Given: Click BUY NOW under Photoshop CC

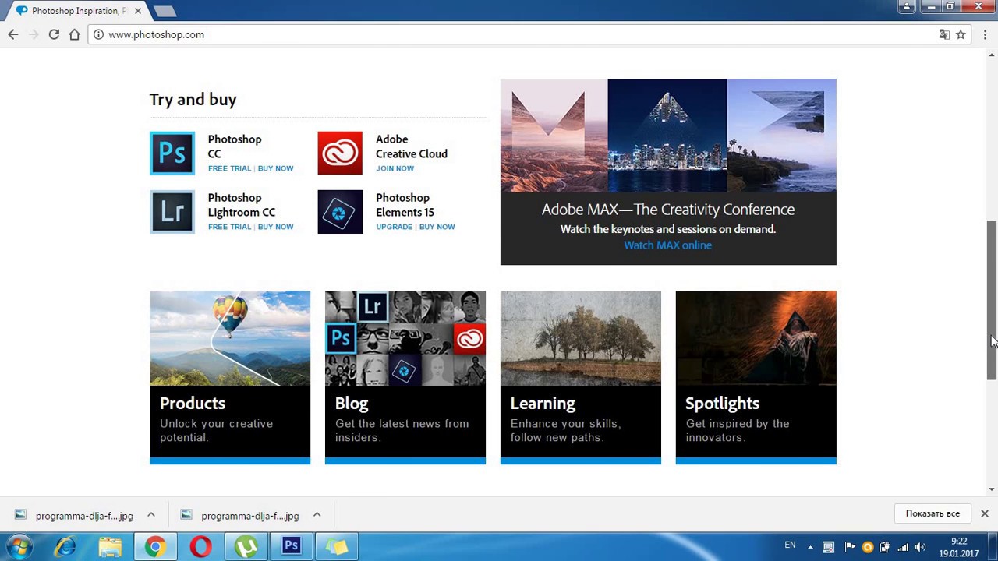Looking at the screenshot, I should tap(275, 168).
